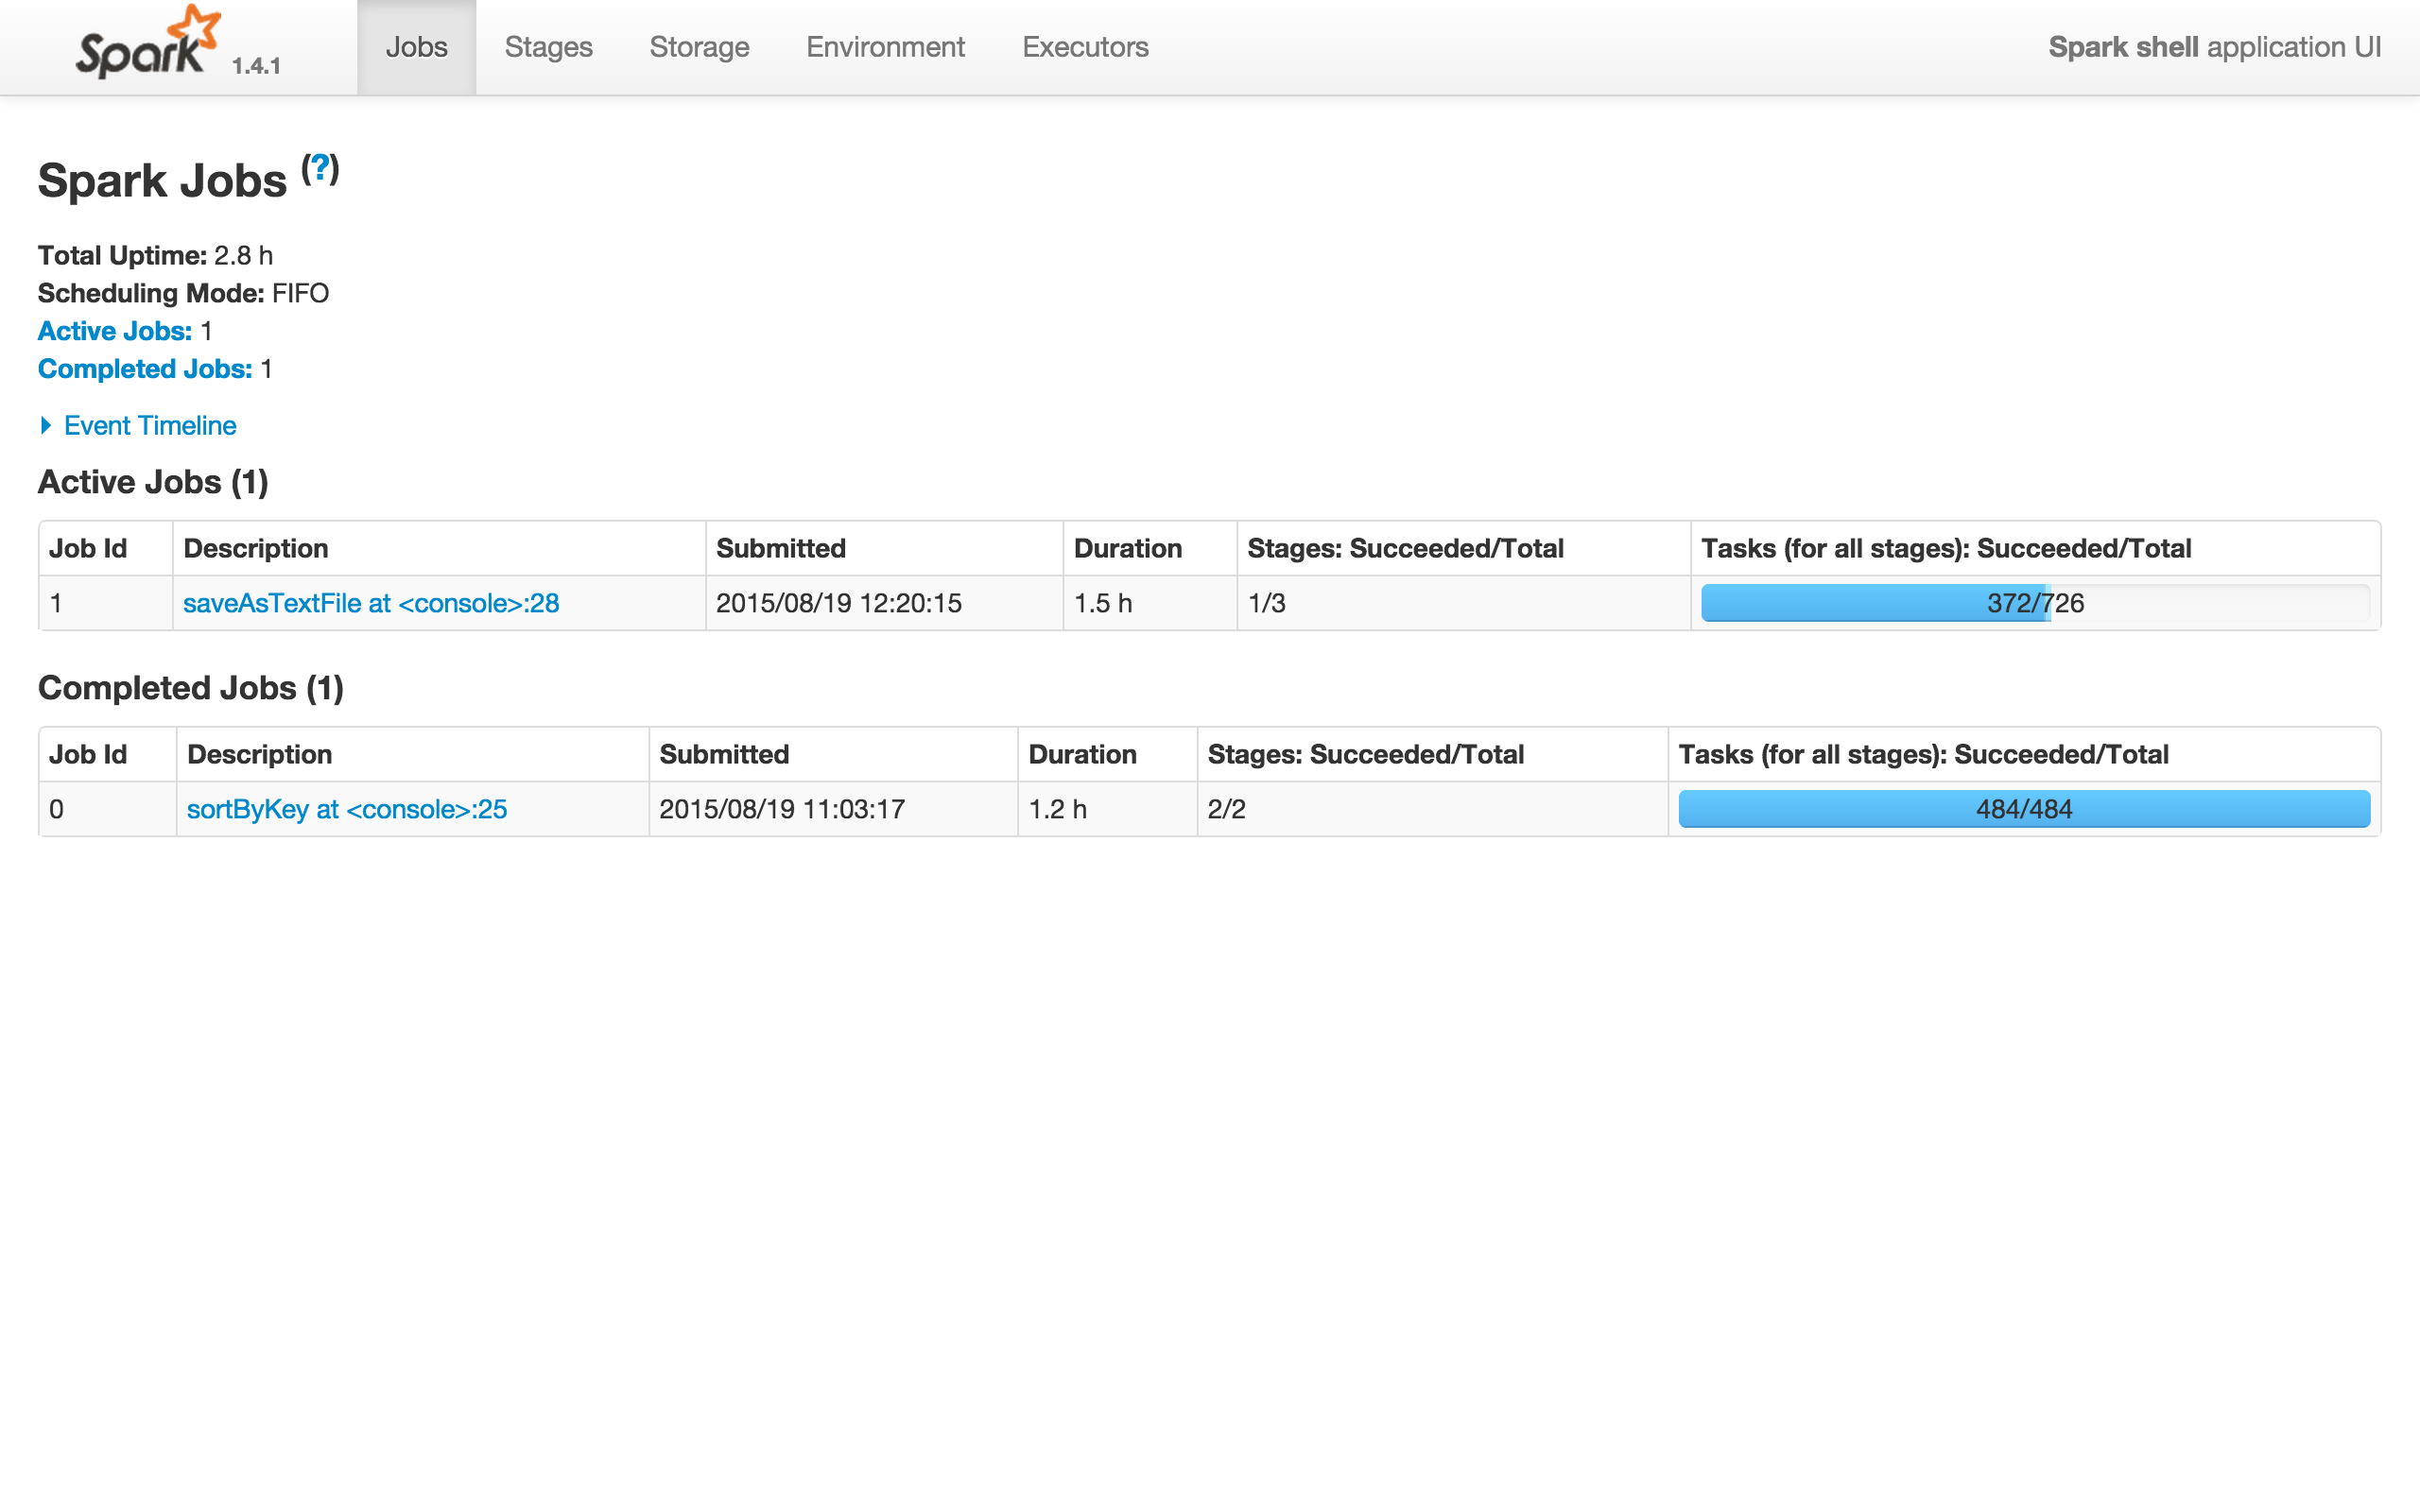Image resolution: width=2420 pixels, height=1512 pixels.
Task: Click the 372/726 tasks progress bar
Action: coord(2034,603)
